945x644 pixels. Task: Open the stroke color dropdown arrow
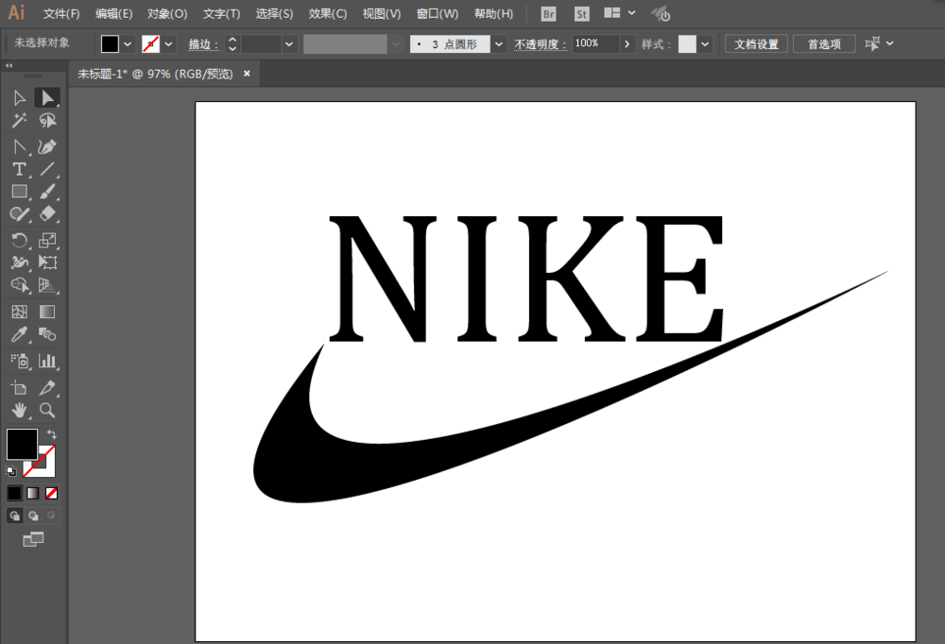point(169,44)
